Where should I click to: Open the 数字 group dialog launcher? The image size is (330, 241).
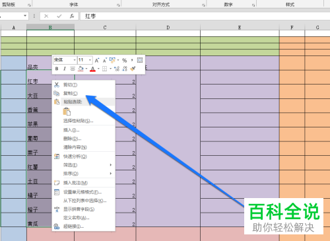(253, 5)
